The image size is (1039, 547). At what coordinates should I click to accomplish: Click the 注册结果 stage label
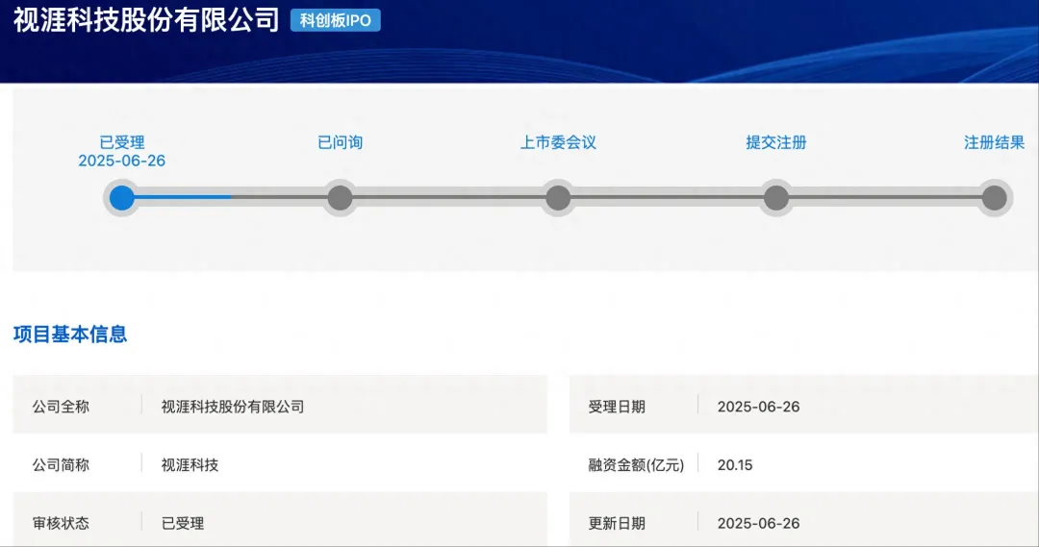click(994, 142)
